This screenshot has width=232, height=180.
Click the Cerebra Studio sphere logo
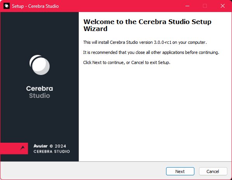(40, 65)
